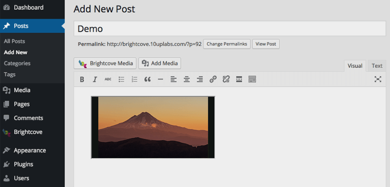Apply blockquote formatting

tap(147, 79)
